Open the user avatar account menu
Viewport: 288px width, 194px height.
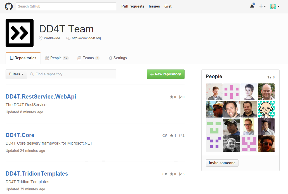(275, 6)
